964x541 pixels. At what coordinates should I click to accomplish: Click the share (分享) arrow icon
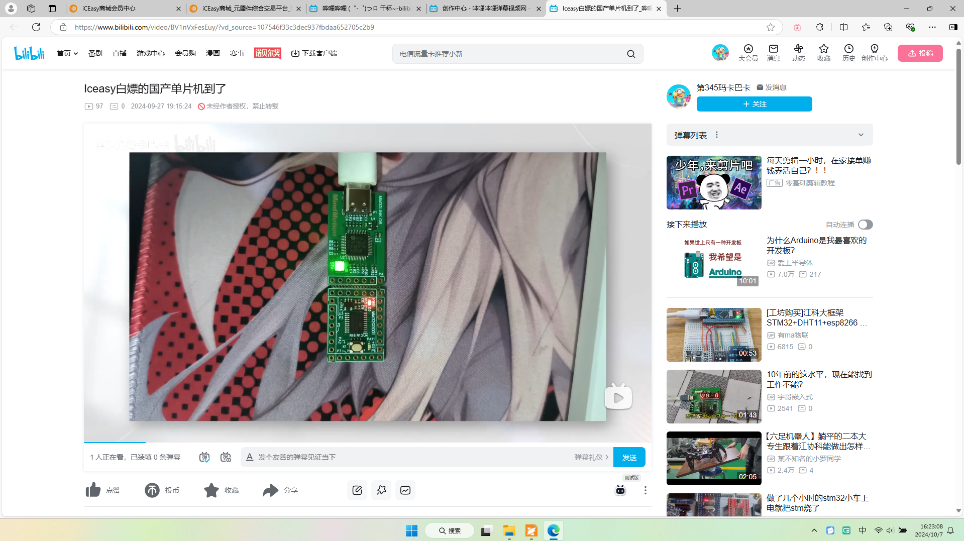(270, 490)
